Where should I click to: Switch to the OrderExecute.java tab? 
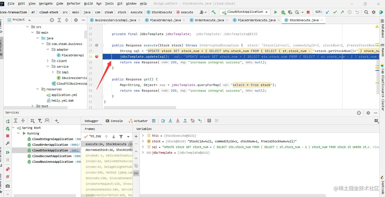(x=210, y=20)
